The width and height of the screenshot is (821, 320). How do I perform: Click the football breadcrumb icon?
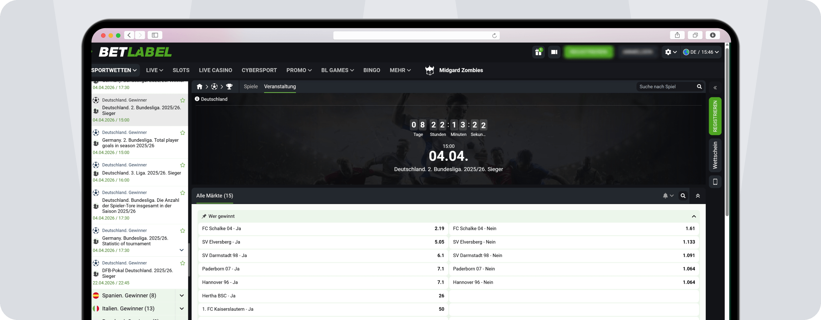tap(214, 87)
